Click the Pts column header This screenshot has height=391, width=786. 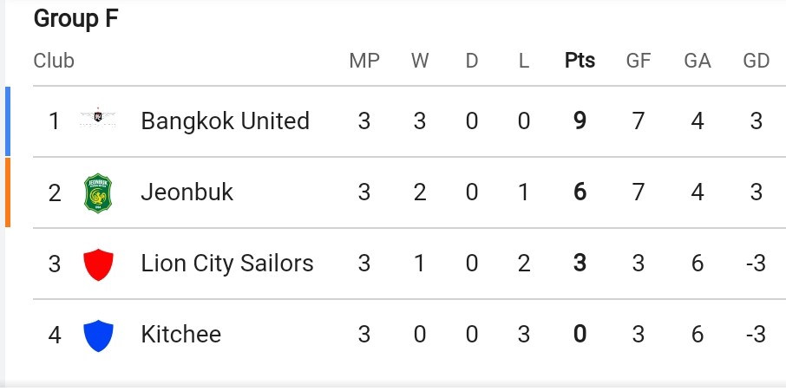pos(580,61)
